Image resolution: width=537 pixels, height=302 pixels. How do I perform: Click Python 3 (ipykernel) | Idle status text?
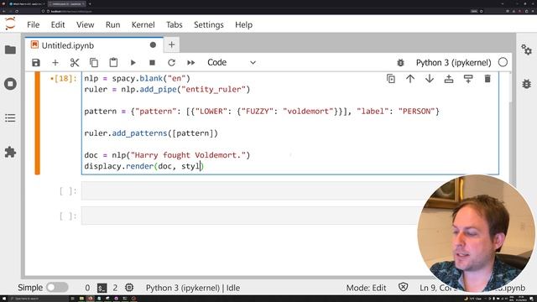[193, 288]
